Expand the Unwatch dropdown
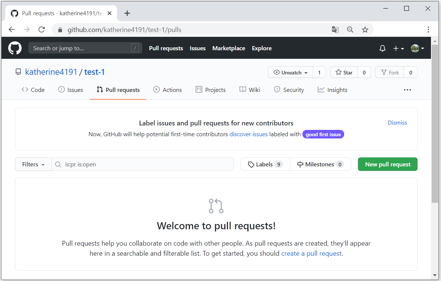This screenshot has width=441, height=281. pos(291,73)
